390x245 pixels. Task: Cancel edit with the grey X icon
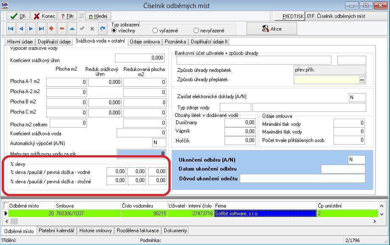(92, 28)
